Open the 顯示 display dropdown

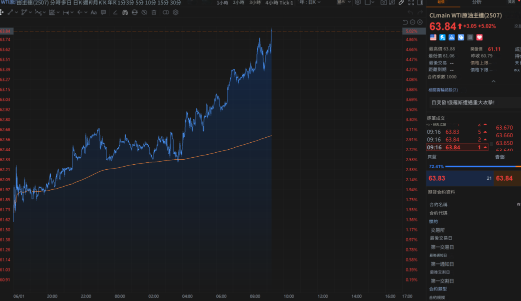[x=343, y=2]
